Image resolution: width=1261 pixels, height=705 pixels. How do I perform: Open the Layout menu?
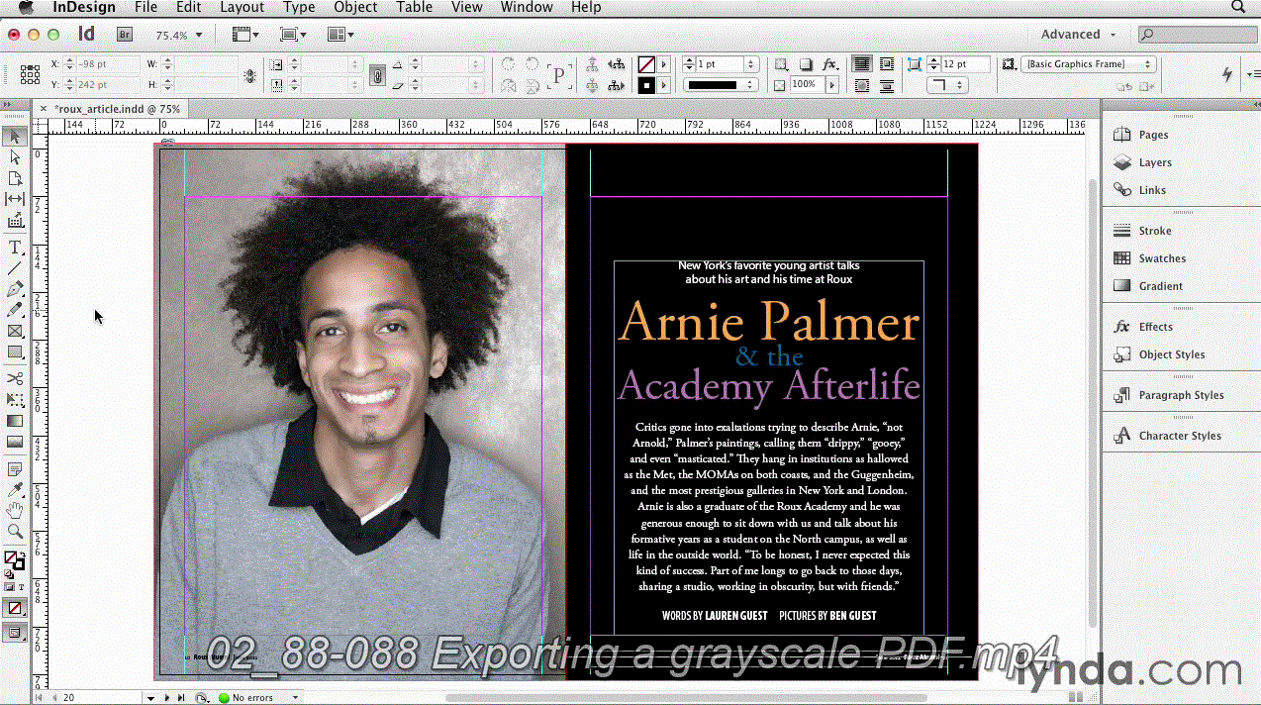click(242, 7)
